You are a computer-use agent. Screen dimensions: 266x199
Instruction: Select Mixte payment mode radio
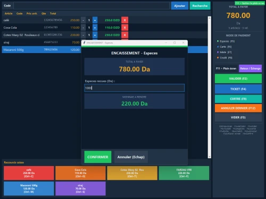coord(218,52)
